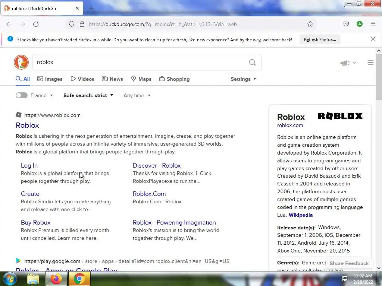Viewport: 382px width, 286px height.
Task: Switch to the Images tab
Action: click(50, 79)
